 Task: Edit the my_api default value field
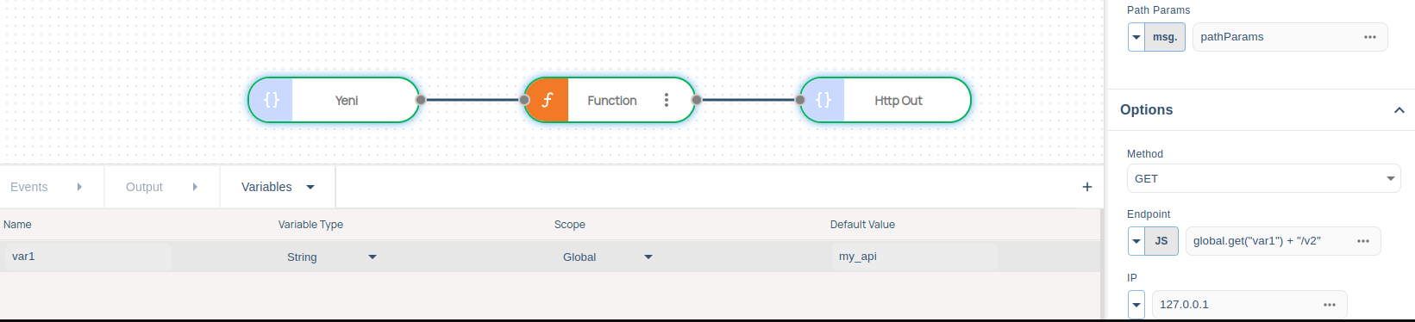coord(916,257)
